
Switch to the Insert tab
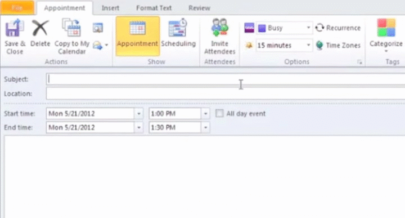[x=110, y=8]
